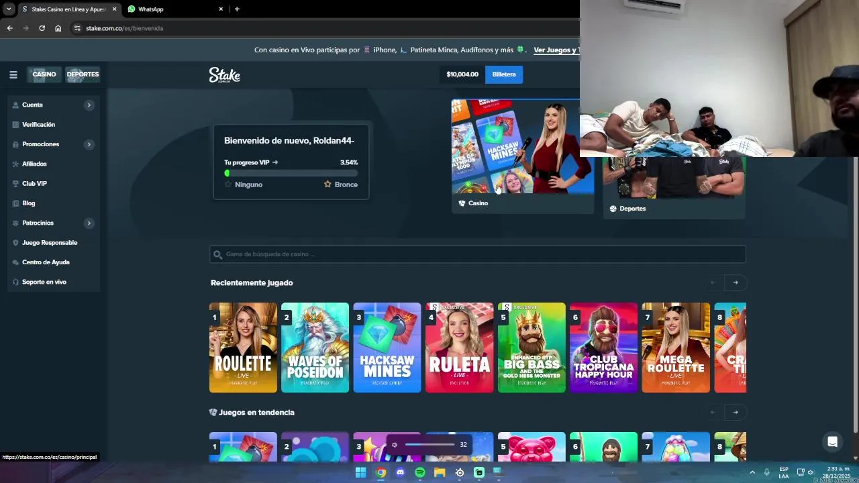
Task: Click the Cuenta person icon
Action: click(15, 105)
